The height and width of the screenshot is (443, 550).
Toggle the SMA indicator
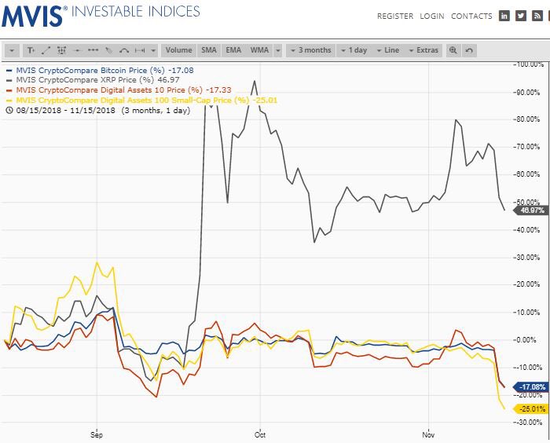209,50
